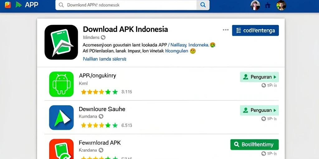Click verified icon beside Krandana

[x=101, y=150]
